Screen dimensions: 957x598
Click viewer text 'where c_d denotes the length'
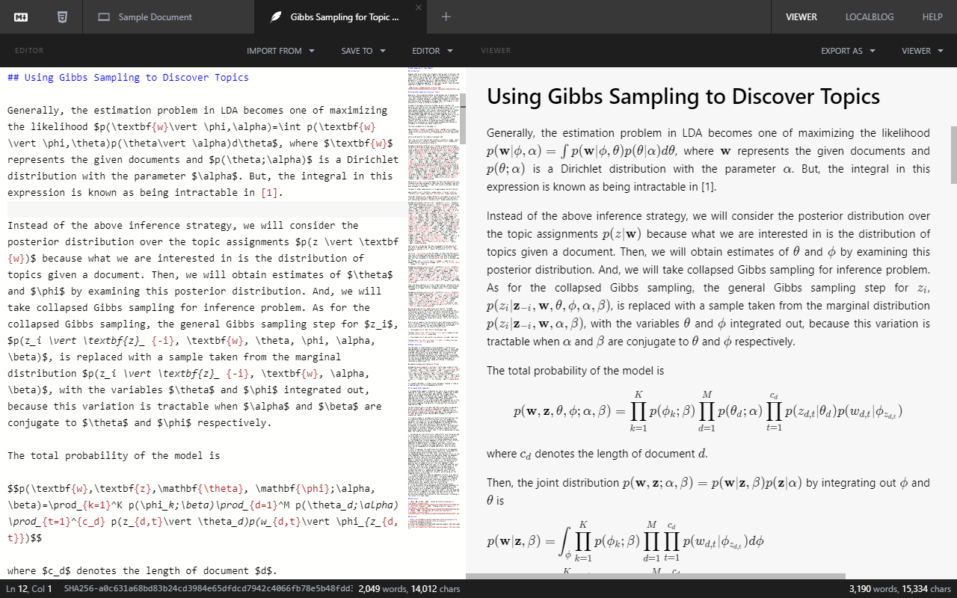[597, 454]
